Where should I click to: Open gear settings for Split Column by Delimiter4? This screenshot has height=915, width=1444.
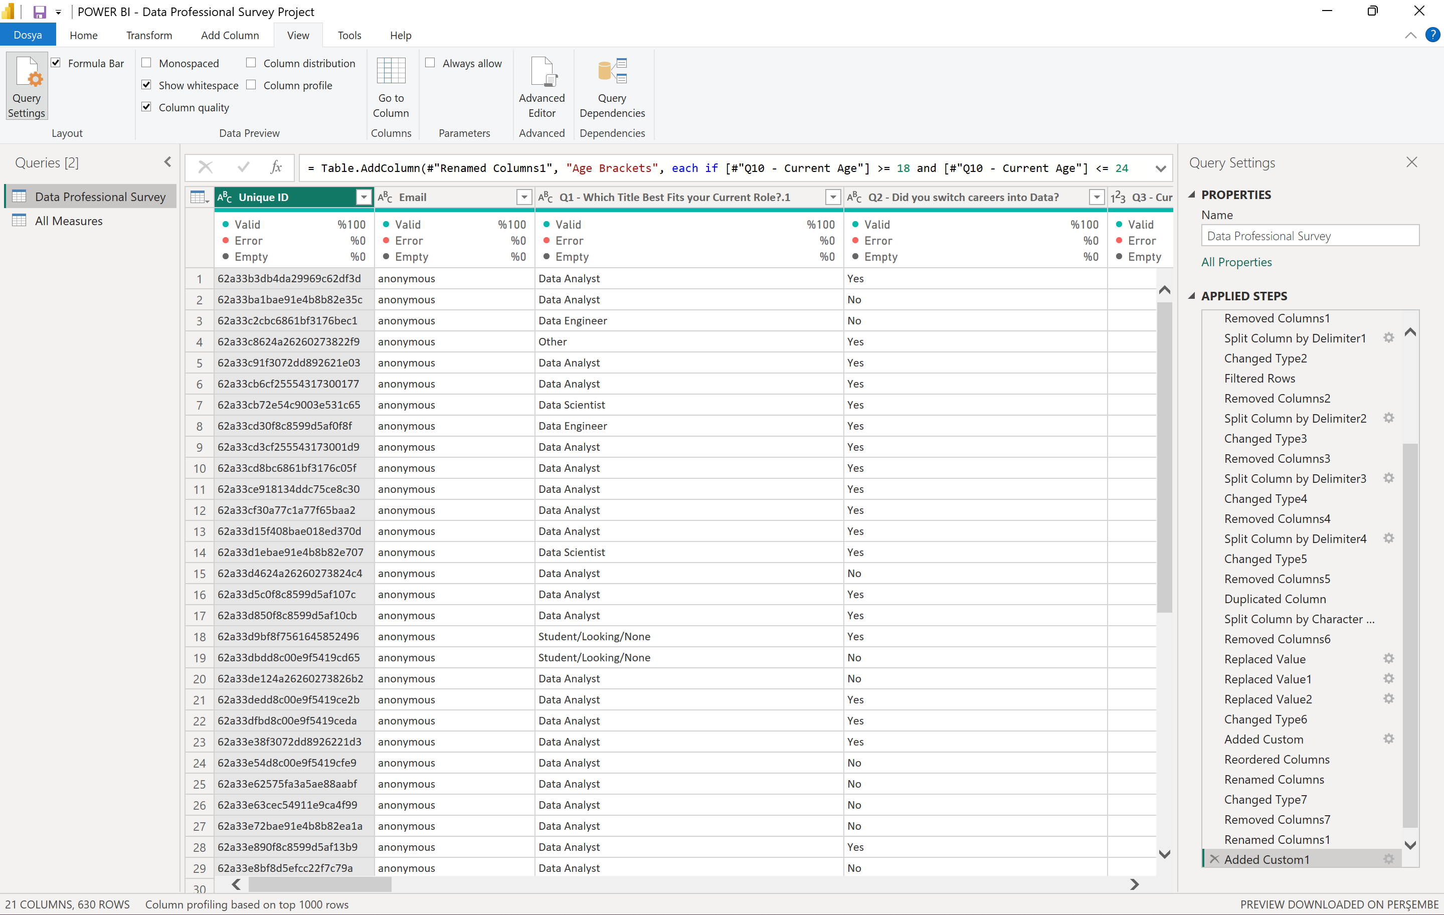click(1388, 538)
